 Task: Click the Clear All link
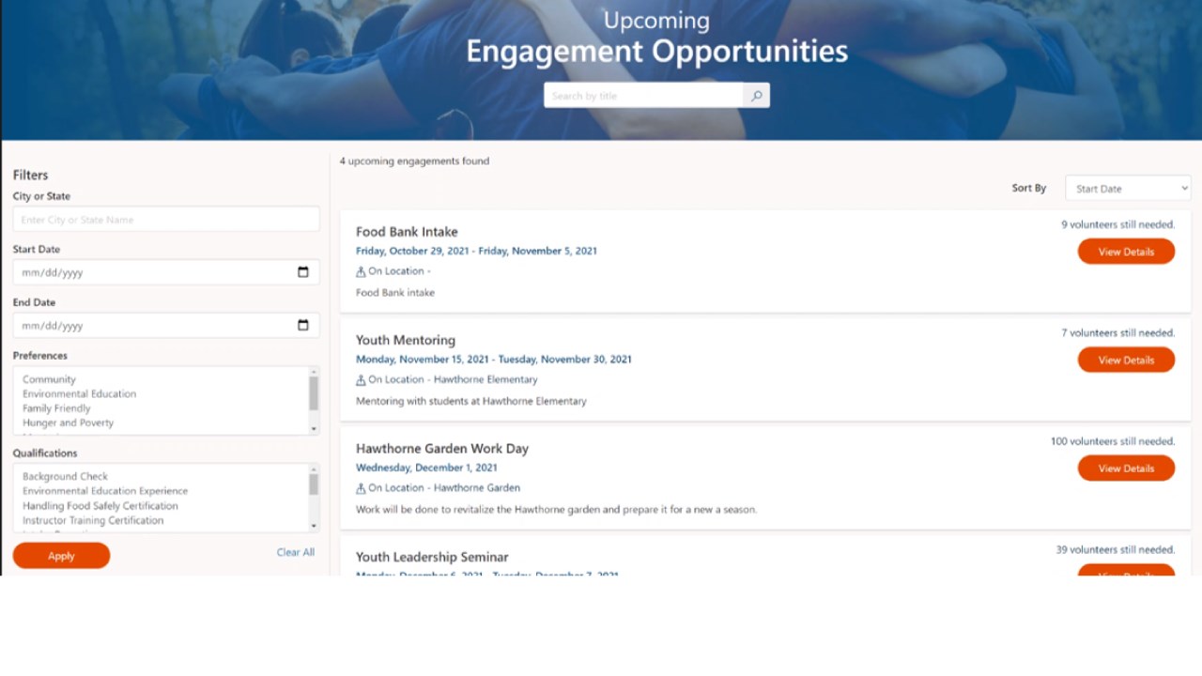point(296,552)
